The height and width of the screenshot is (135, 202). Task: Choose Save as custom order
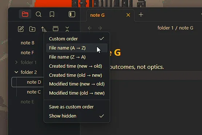(77, 107)
